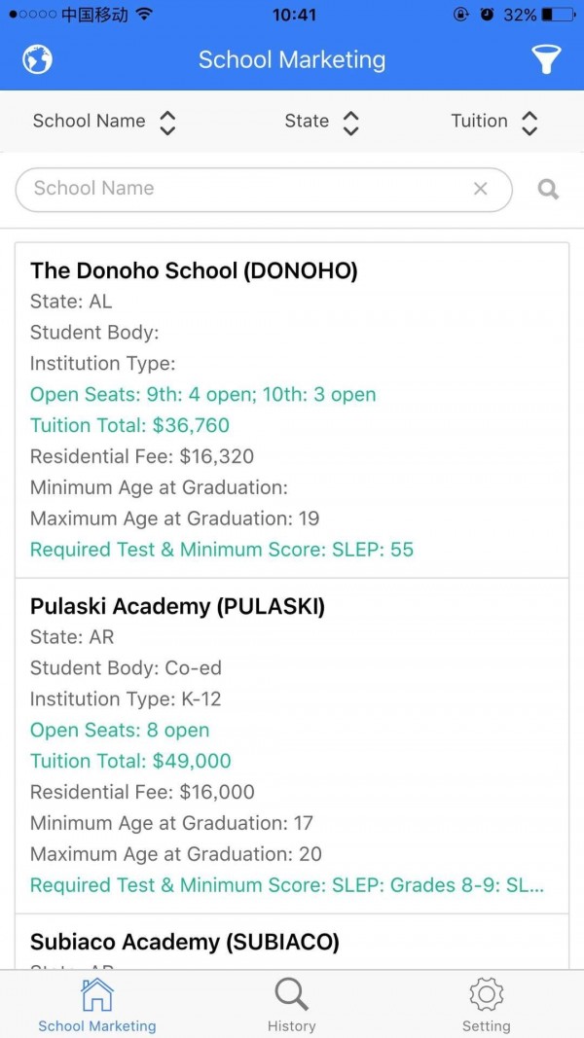Switch to the Setting tab label

click(x=487, y=1026)
